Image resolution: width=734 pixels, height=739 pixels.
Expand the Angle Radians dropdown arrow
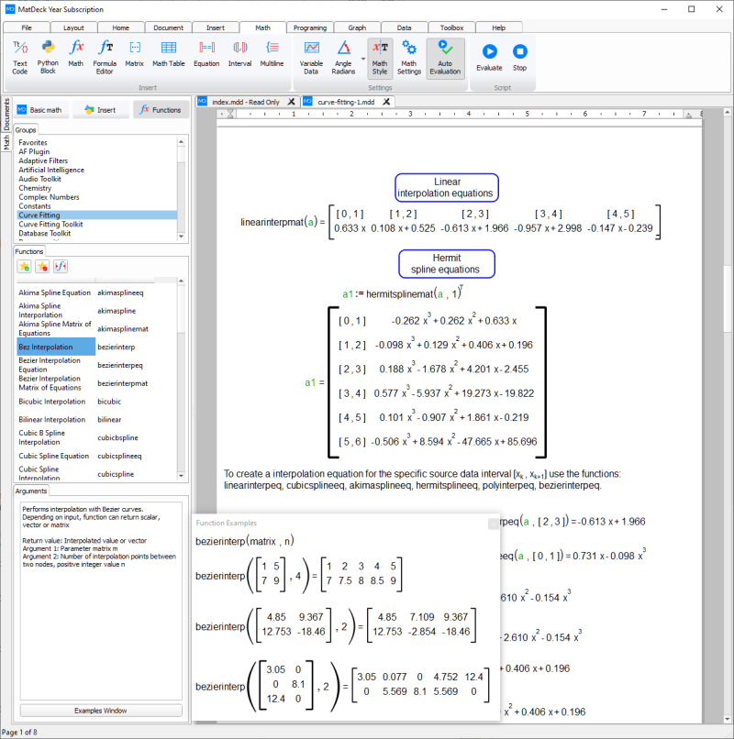click(x=363, y=59)
